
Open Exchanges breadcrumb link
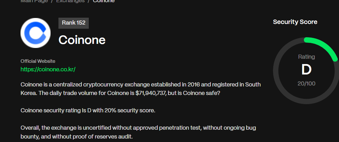click(70, 1)
